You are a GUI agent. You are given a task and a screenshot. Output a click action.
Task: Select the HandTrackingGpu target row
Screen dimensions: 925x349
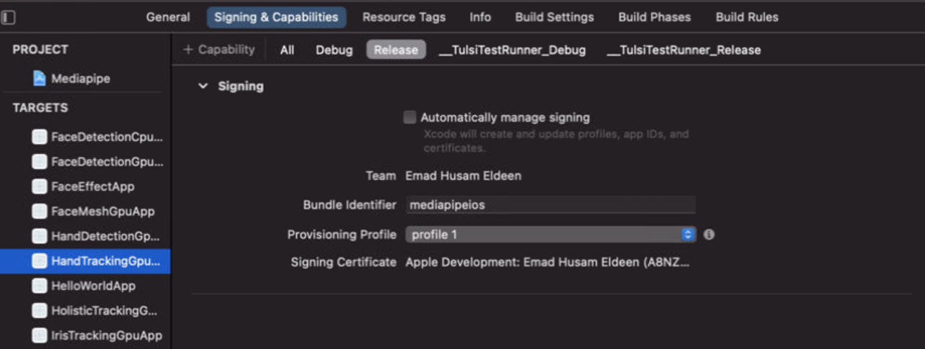(x=85, y=261)
